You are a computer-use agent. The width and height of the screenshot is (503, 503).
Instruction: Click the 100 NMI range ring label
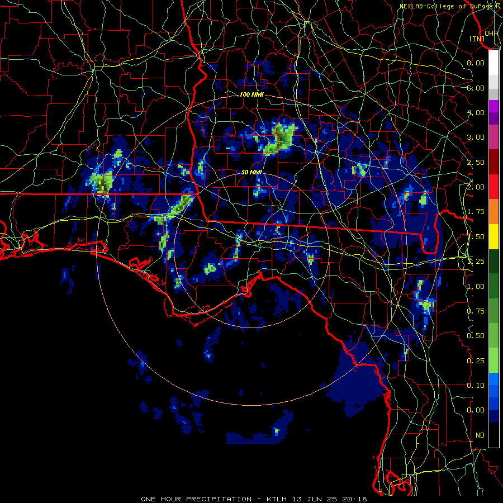tap(251, 94)
